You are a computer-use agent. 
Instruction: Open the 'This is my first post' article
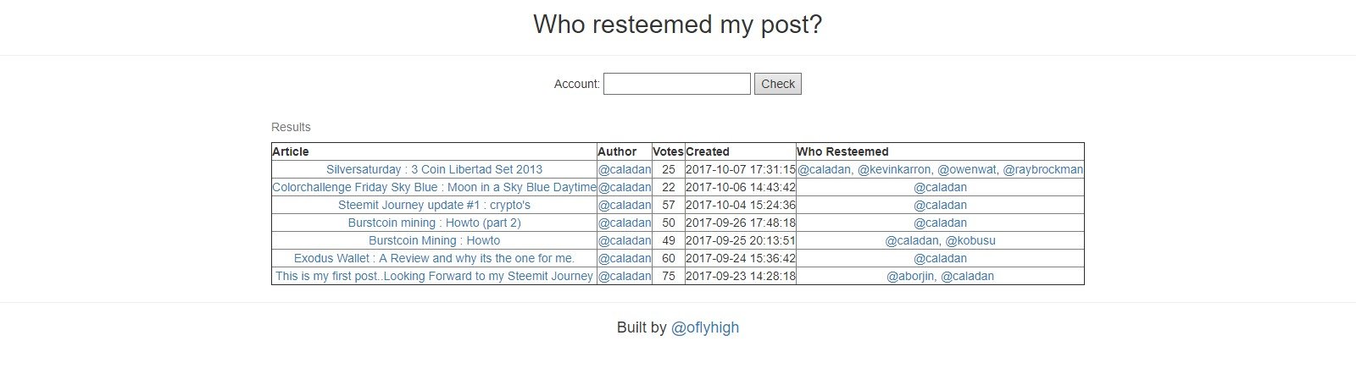(434, 276)
